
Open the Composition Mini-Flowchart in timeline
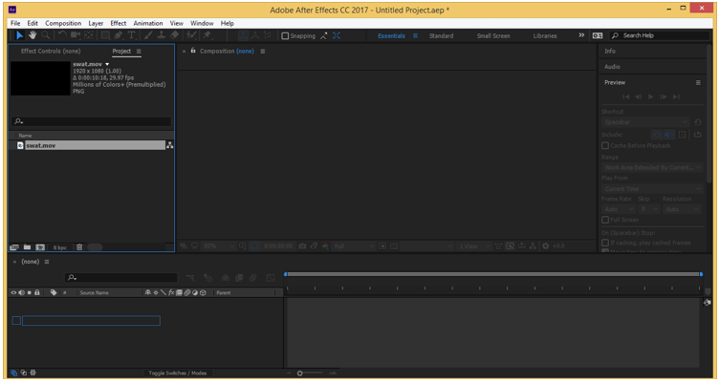pyautogui.click(x=190, y=278)
